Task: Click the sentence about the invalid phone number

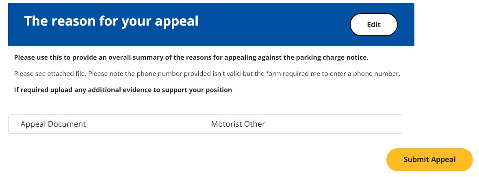Action: point(244,74)
